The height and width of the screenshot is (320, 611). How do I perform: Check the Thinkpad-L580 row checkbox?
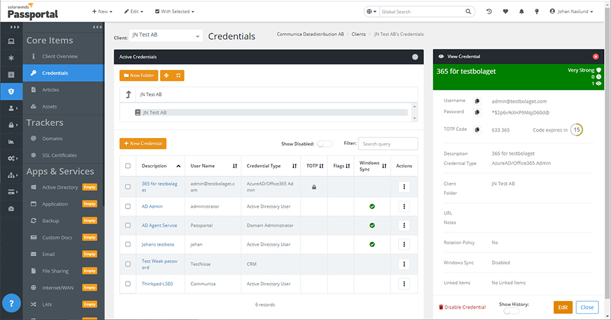[128, 283]
